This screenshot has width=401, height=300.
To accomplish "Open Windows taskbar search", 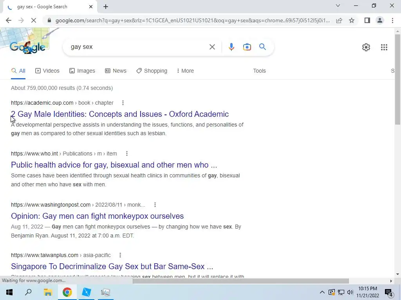I will (28, 292).
